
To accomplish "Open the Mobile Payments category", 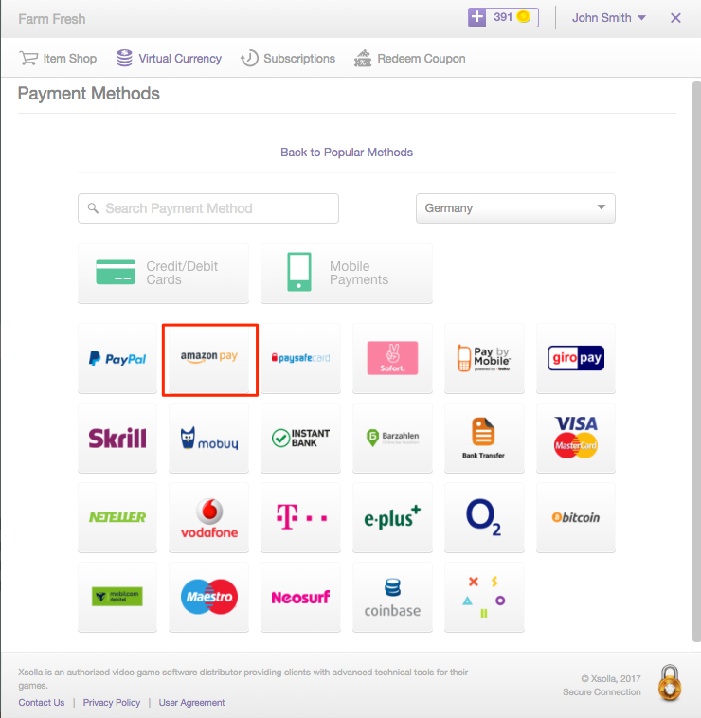I will (347, 274).
